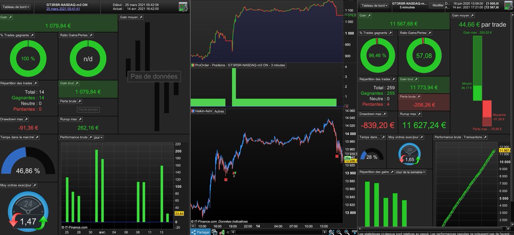Viewport: 514px width, 235px height.
Task: Click ProOrder - Positions panel label
Action: click(x=238, y=65)
